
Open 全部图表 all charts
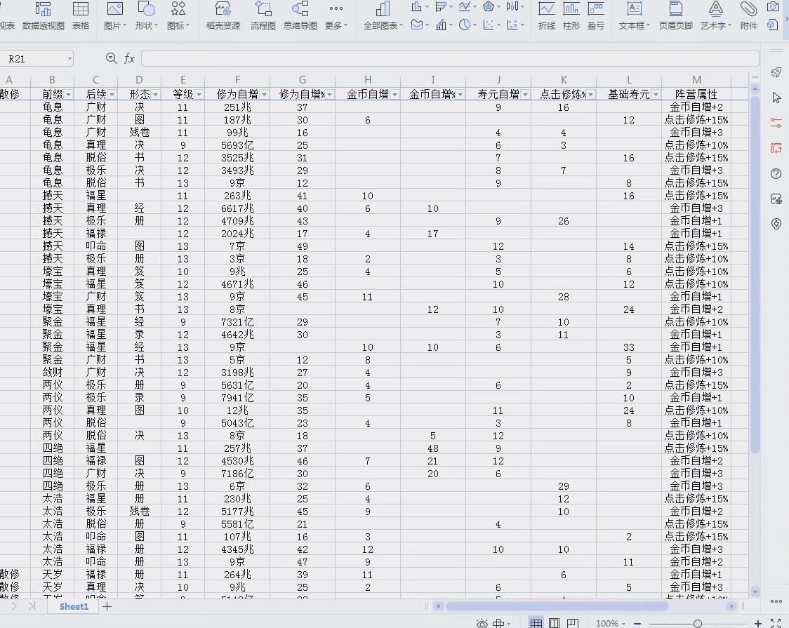[x=383, y=16]
